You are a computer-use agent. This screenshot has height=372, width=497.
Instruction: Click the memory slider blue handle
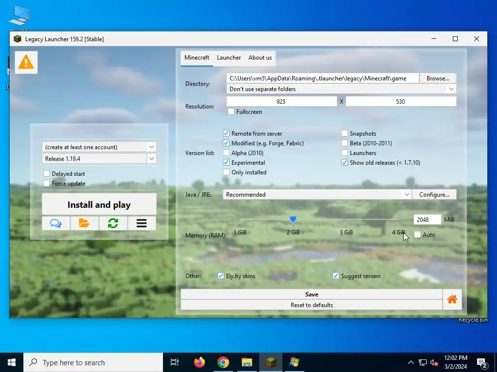[x=293, y=219]
